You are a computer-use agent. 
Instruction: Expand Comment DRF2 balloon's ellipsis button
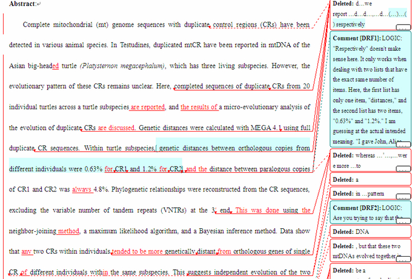[403, 221]
